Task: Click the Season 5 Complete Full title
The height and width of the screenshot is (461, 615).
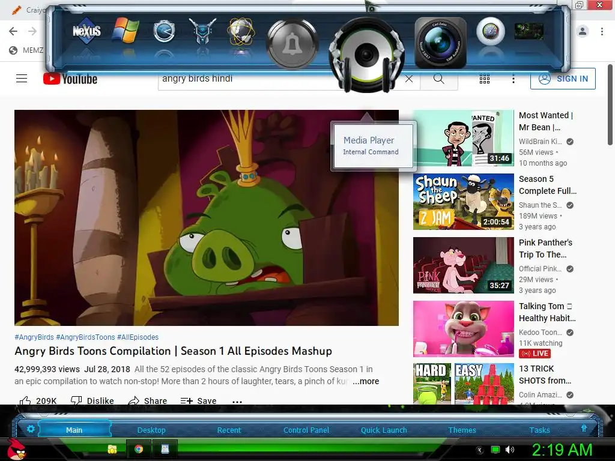Action: 548,185
